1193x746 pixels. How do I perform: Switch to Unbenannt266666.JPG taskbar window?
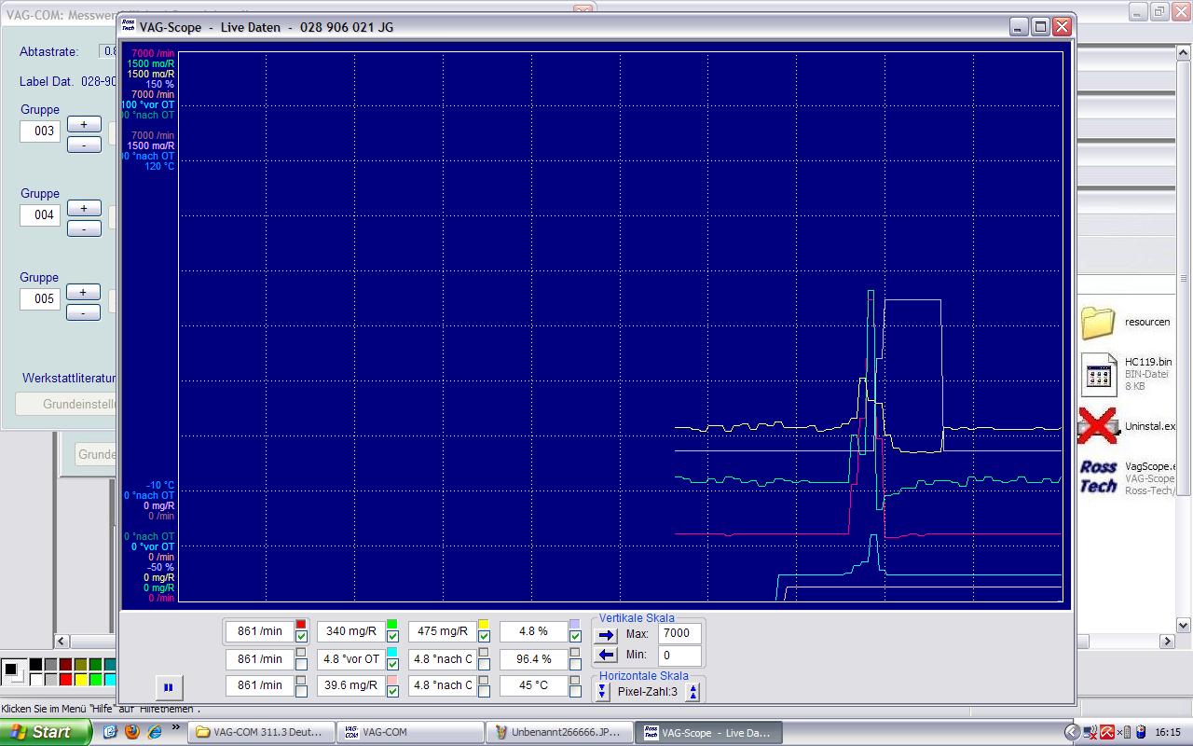coord(558,732)
